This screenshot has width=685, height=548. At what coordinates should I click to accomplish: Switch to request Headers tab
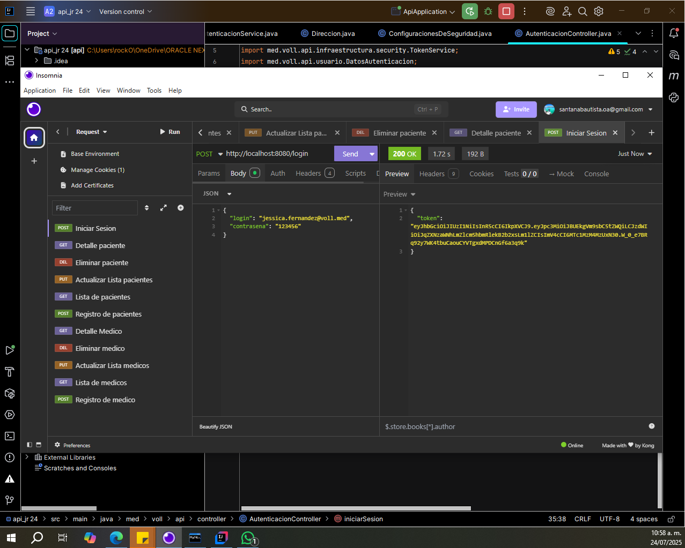[x=315, y=173]
